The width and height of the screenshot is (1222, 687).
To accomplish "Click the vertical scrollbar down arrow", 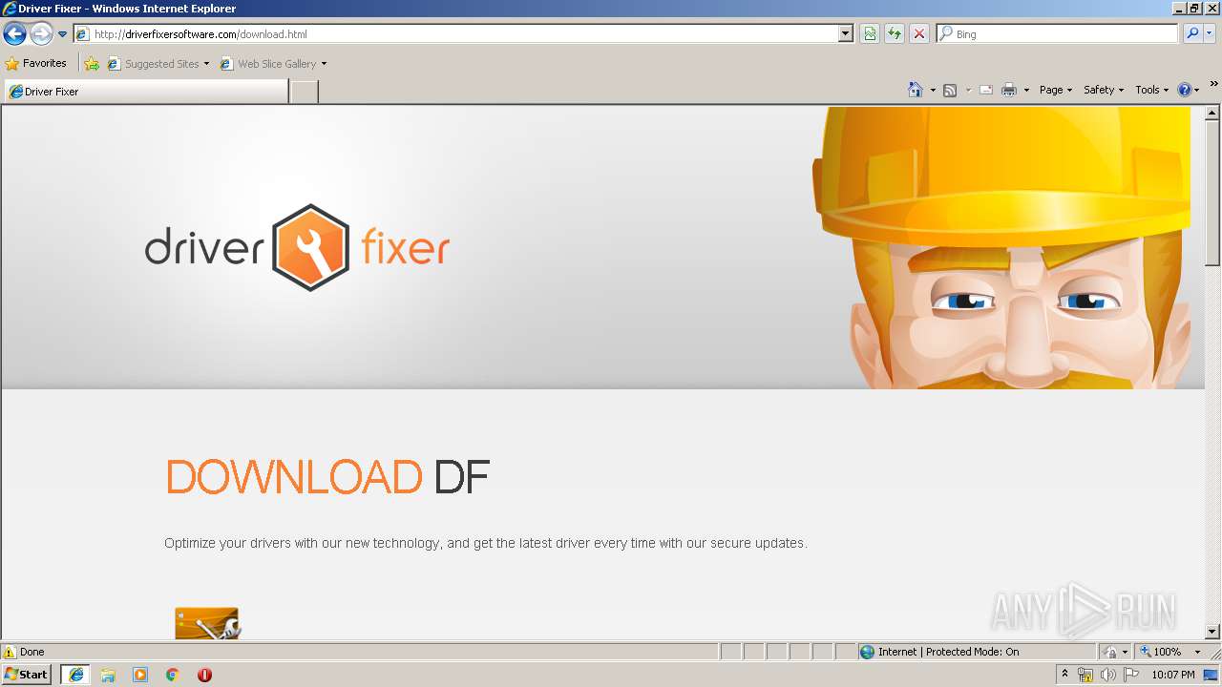I will point(1212,631).
